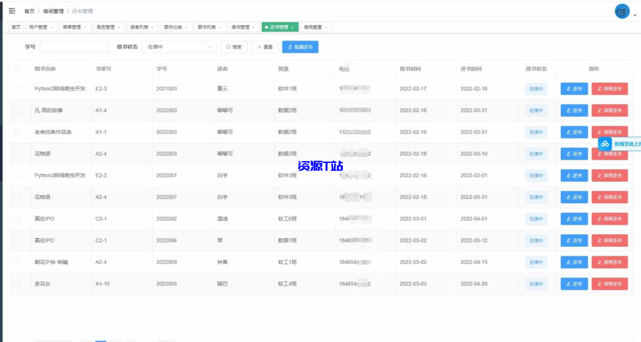Click 借阅管理 in the breadcrumb
The image size is (641, 342).
click(x=53, y=11)
